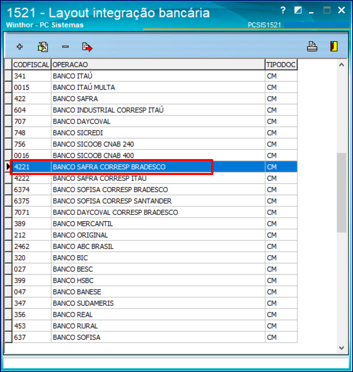
Task: Click code cell 2462
Action: click(32, 247)
